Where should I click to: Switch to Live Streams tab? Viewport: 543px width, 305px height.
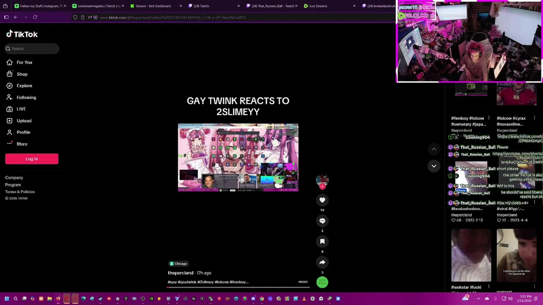tap(329, 6)
